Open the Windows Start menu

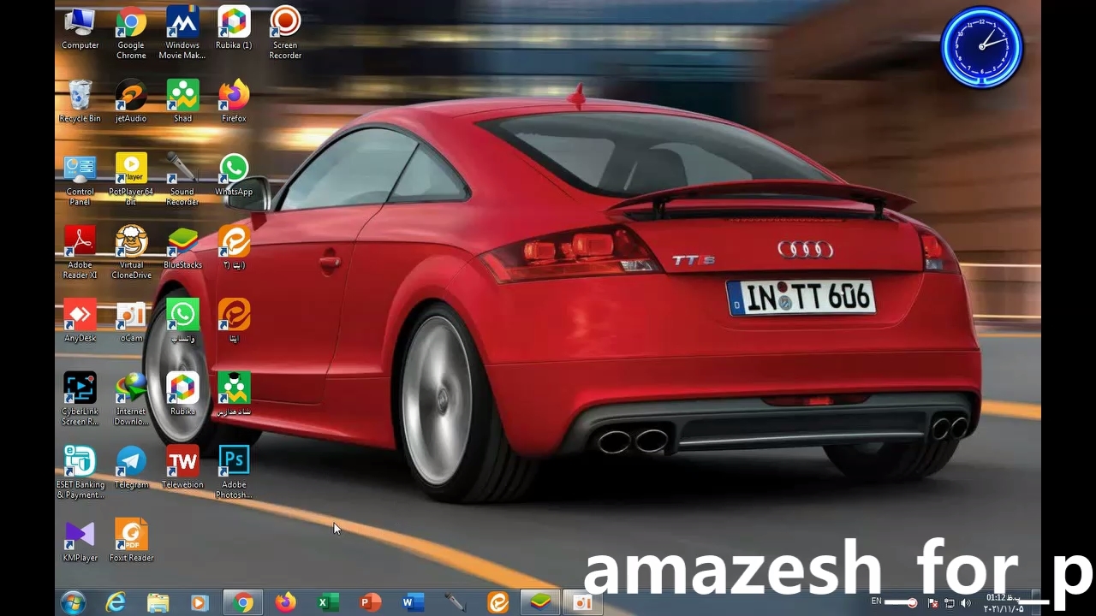pyautogui.click(x=73, y=603)
